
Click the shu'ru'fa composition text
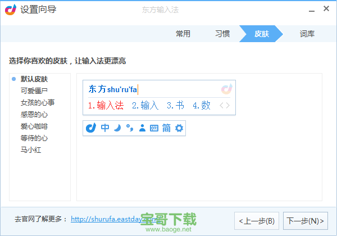122,89
